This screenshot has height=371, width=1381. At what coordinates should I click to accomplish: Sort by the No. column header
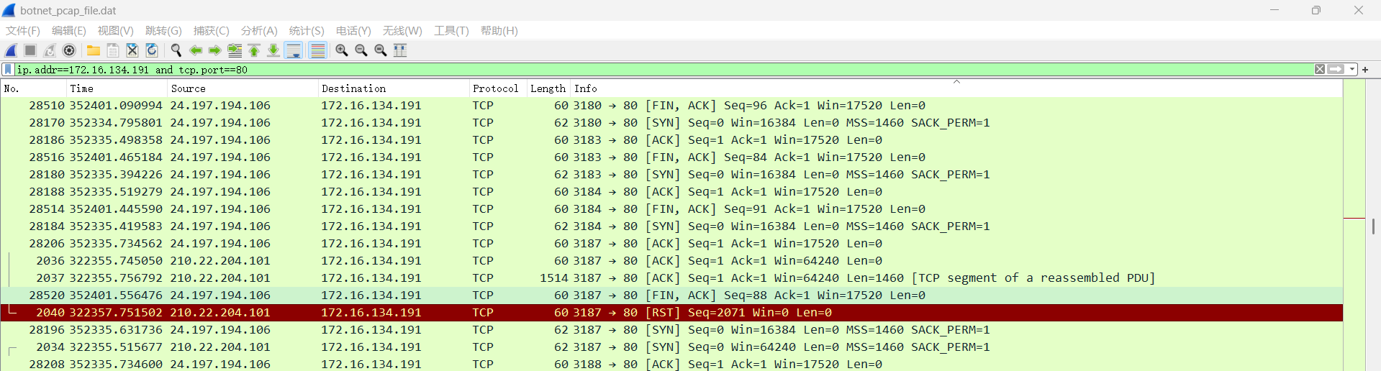[x=33, y=88]
